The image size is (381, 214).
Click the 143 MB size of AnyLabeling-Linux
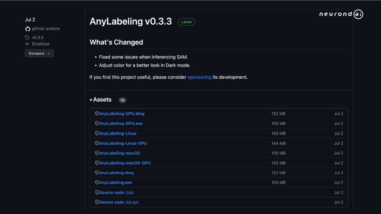pos(279,134)
